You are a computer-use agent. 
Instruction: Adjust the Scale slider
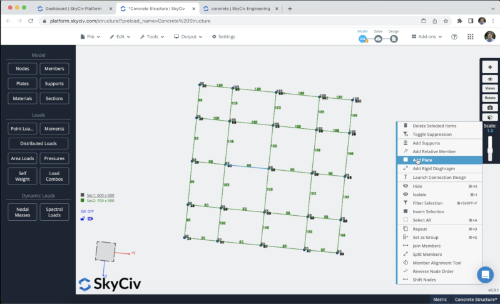(x=490, y=149)
